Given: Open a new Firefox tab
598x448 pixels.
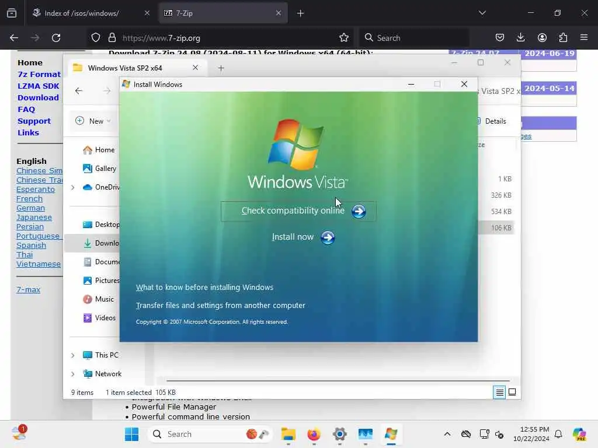Looking at the screenshot, I should tap(300, 13).
